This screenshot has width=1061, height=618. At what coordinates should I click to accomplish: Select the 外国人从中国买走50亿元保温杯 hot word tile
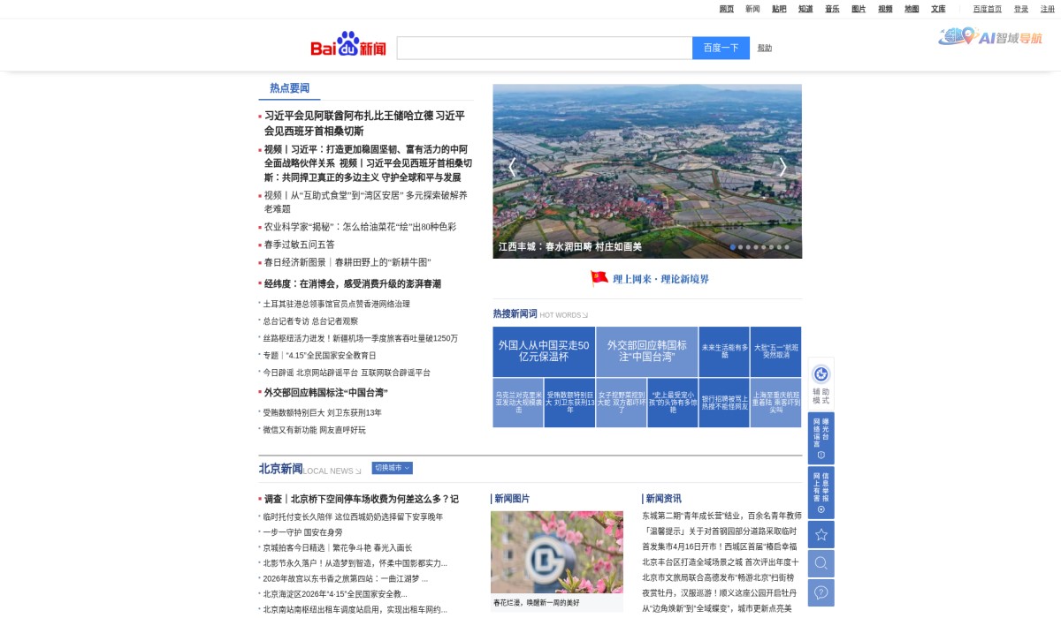[542, 351]
